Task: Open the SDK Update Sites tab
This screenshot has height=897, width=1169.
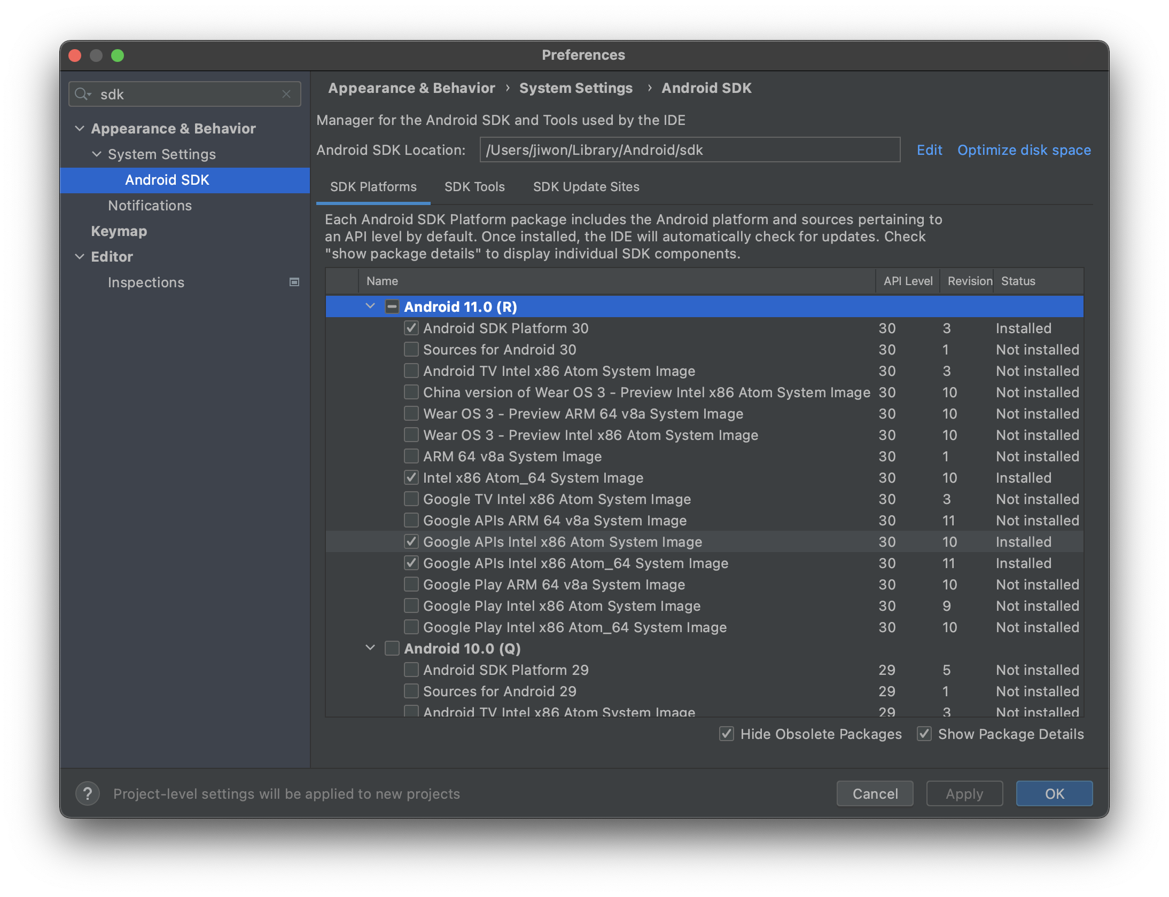Action: pos(586,187)
